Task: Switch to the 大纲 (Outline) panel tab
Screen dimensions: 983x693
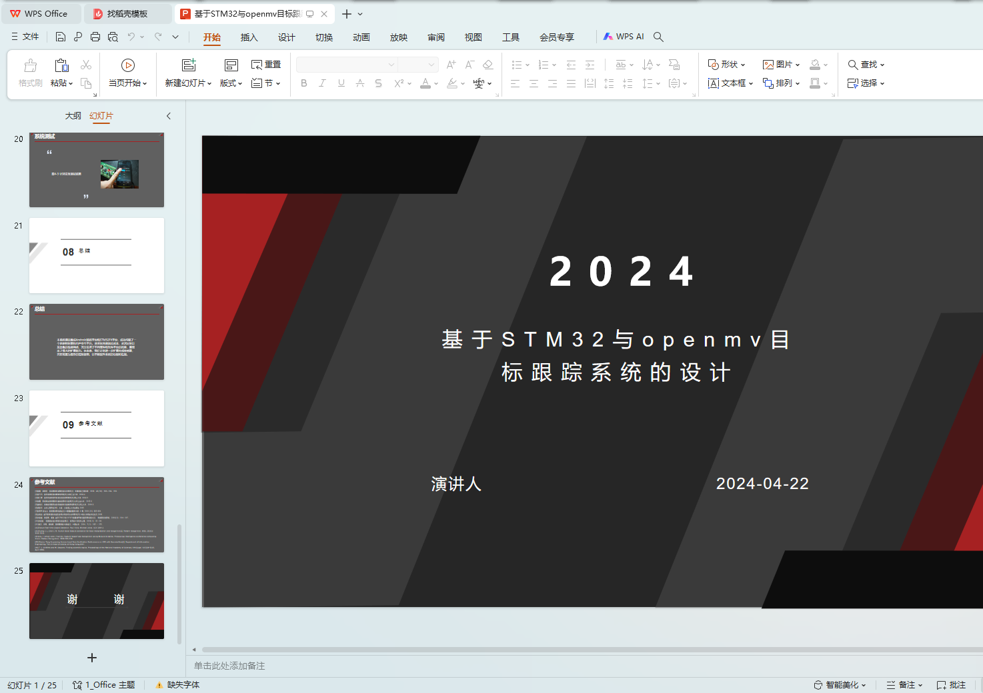Action: 73,116
